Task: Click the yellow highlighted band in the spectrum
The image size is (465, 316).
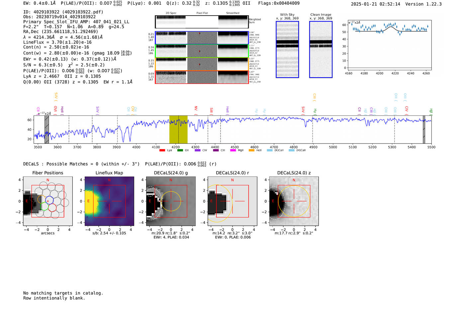Action: click(x=178, y=130)
